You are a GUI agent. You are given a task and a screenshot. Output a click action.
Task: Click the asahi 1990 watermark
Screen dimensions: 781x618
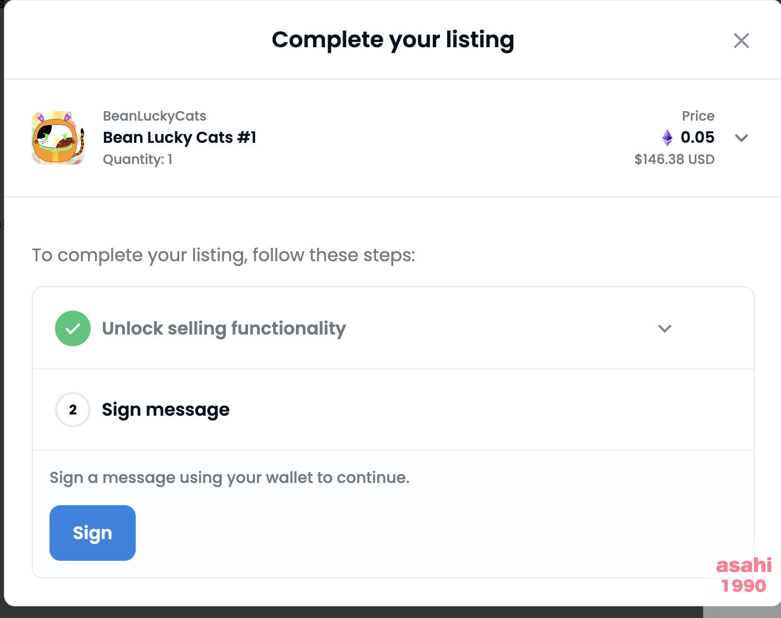[744, 575]
